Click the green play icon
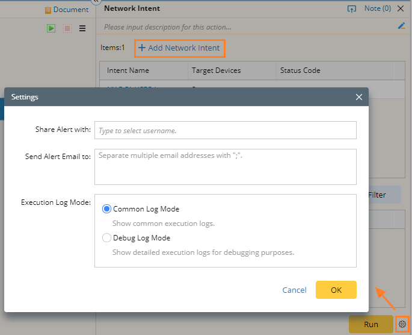 point(51,28)
